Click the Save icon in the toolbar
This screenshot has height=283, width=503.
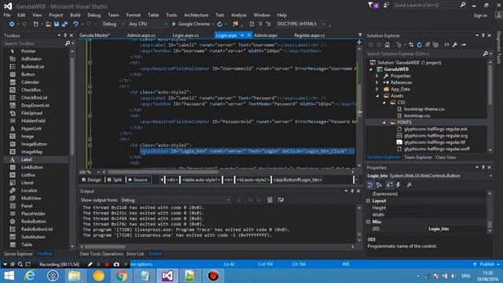coord(57,24)
